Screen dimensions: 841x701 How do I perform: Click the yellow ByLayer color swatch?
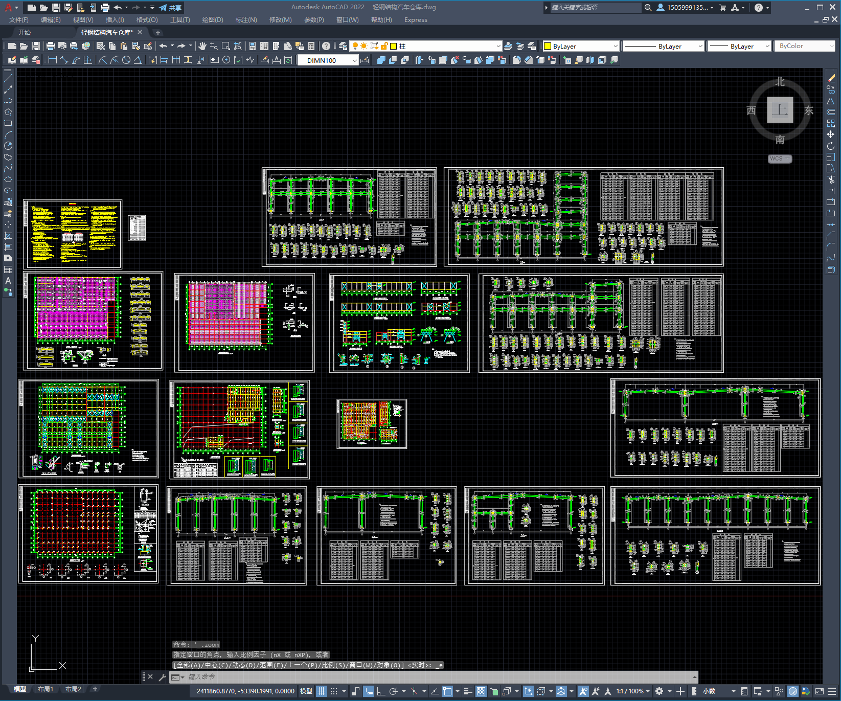[548, 46]
